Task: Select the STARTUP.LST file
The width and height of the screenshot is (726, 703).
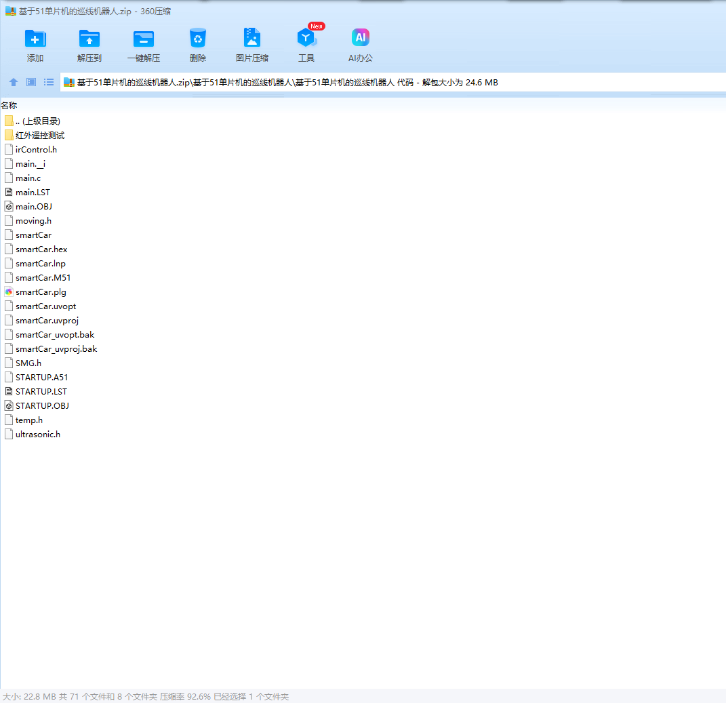Action: 36,392
